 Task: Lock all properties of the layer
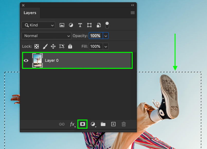tap(70, 46)
